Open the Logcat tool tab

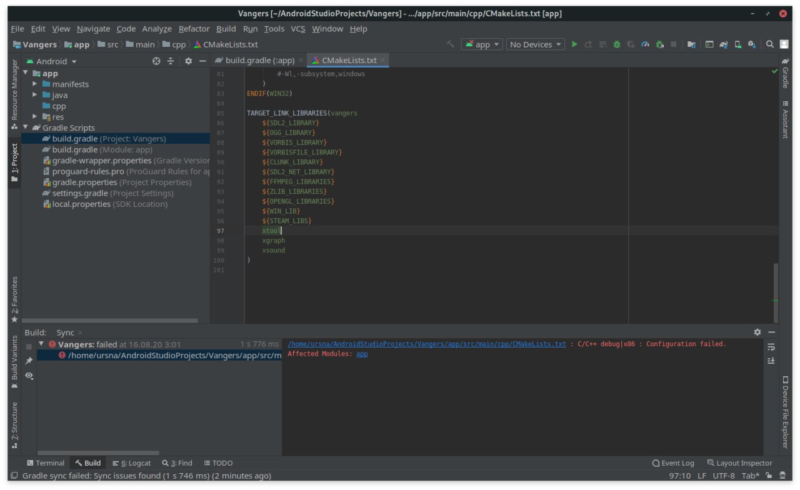point(132,463)
